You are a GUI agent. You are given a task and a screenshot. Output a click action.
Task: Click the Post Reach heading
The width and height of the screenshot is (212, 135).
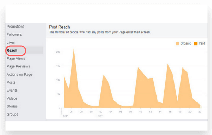(59, 27)
